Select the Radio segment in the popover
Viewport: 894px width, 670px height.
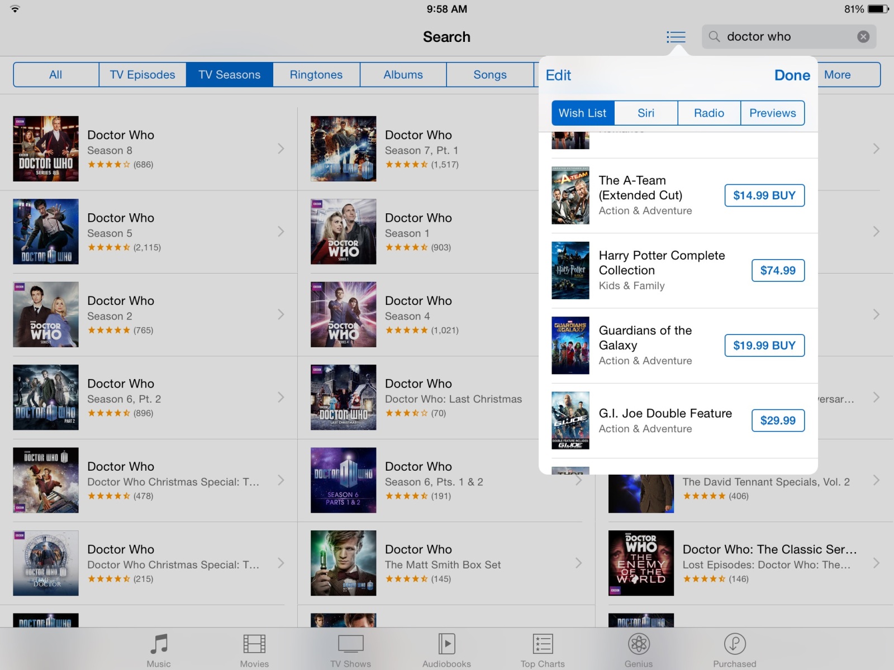pyautogui.click(x=709, y=113)
